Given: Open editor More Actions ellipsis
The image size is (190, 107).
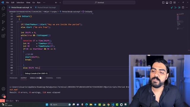Looking at the screenshot, I should pyautogui.click(x=187, y=7).
